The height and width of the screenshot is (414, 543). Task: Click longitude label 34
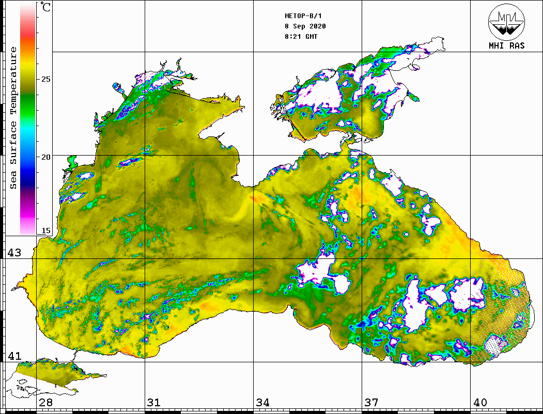click(262, 402)
